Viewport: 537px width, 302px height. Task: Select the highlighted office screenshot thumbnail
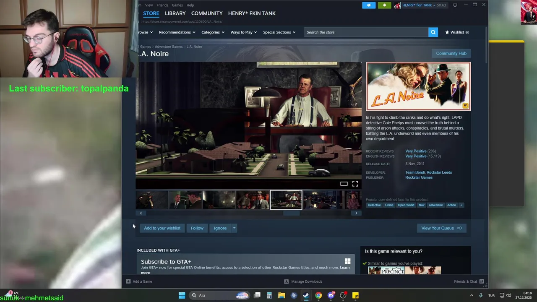point(286,200)
